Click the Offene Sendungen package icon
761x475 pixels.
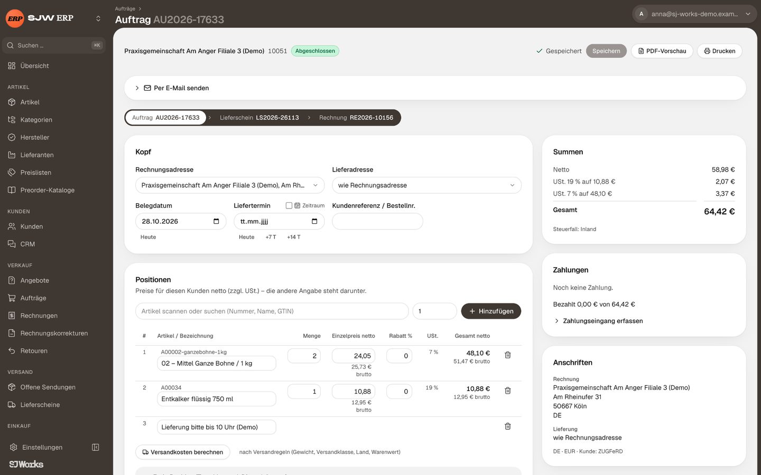click(12, 387)
